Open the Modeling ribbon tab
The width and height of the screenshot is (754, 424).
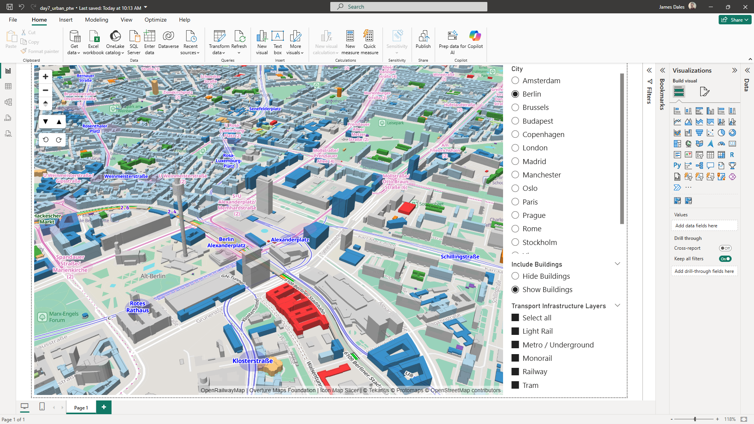click(97, 20)
